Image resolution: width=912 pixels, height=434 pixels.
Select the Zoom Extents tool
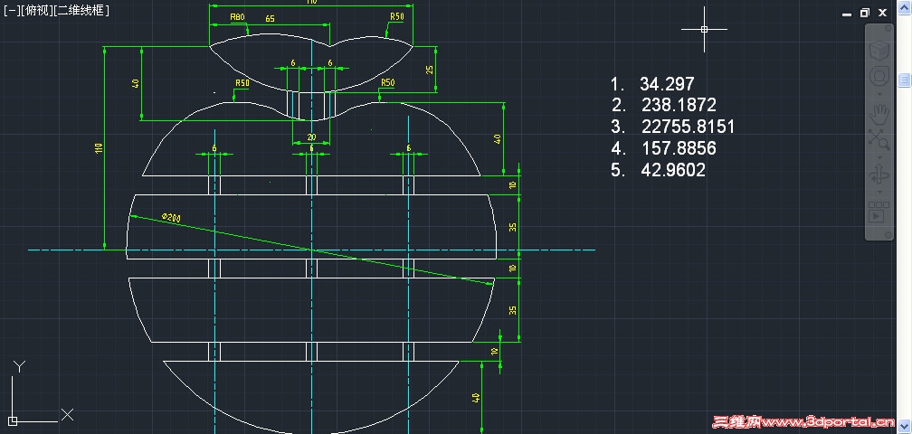click(x=879, y=139)
